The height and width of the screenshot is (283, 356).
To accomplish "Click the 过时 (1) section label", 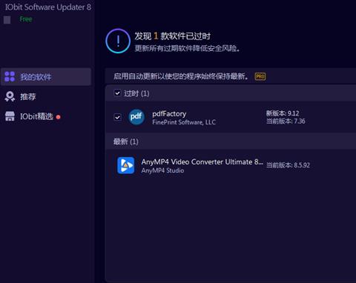I will pyautogui.click(x=136, y=93).
